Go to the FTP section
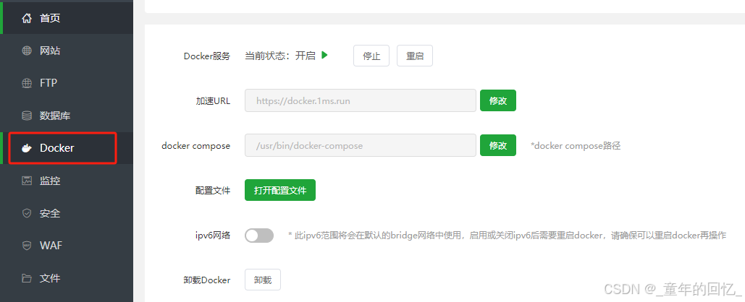The image size is (745, 302). (x=67, y=83)
